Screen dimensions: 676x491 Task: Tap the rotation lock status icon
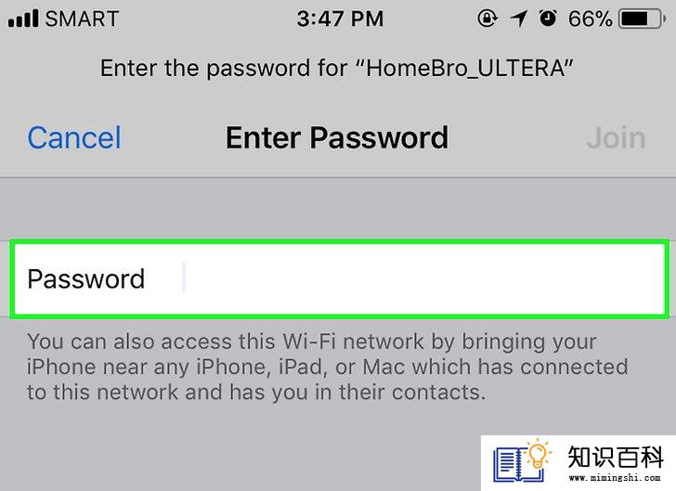tap(487, 19)
